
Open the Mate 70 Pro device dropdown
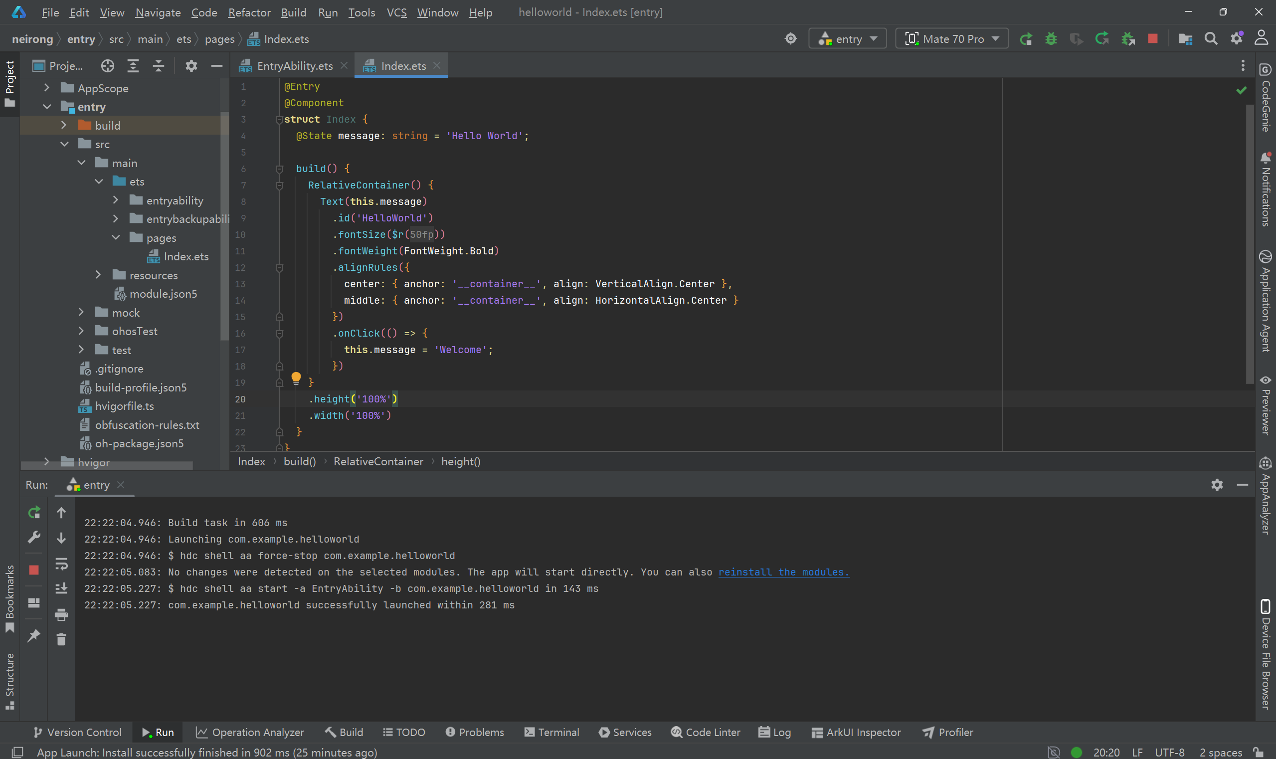tap(951, 39)
